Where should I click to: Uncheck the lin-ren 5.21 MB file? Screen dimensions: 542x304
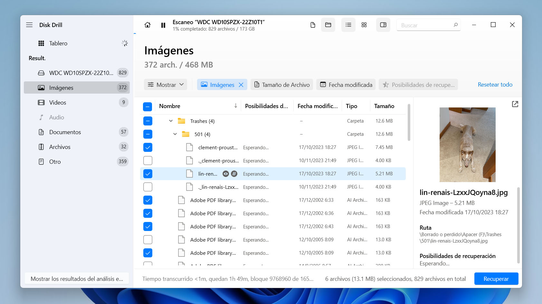(148, 174)
